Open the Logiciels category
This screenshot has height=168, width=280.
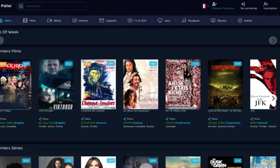(108, 20)
